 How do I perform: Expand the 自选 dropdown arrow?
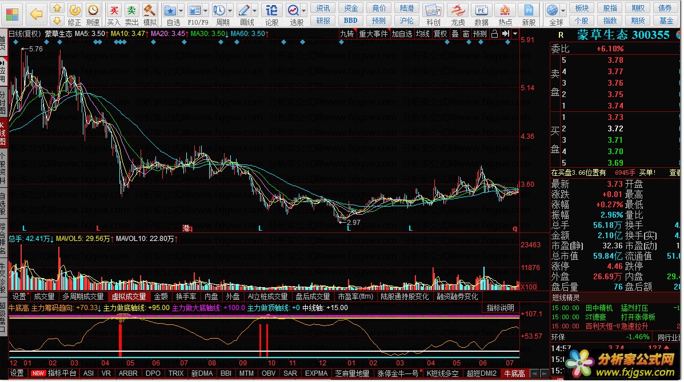click(x=181, y=10)
